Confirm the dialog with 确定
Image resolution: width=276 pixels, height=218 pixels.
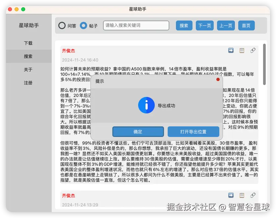[138, 132]
